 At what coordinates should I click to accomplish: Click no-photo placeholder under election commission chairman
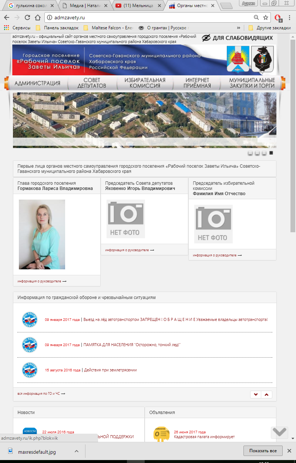click(213, 224)
